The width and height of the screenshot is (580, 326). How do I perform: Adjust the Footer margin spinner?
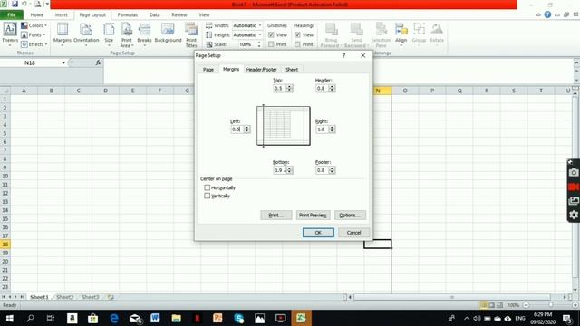click(x=332, y=170)
